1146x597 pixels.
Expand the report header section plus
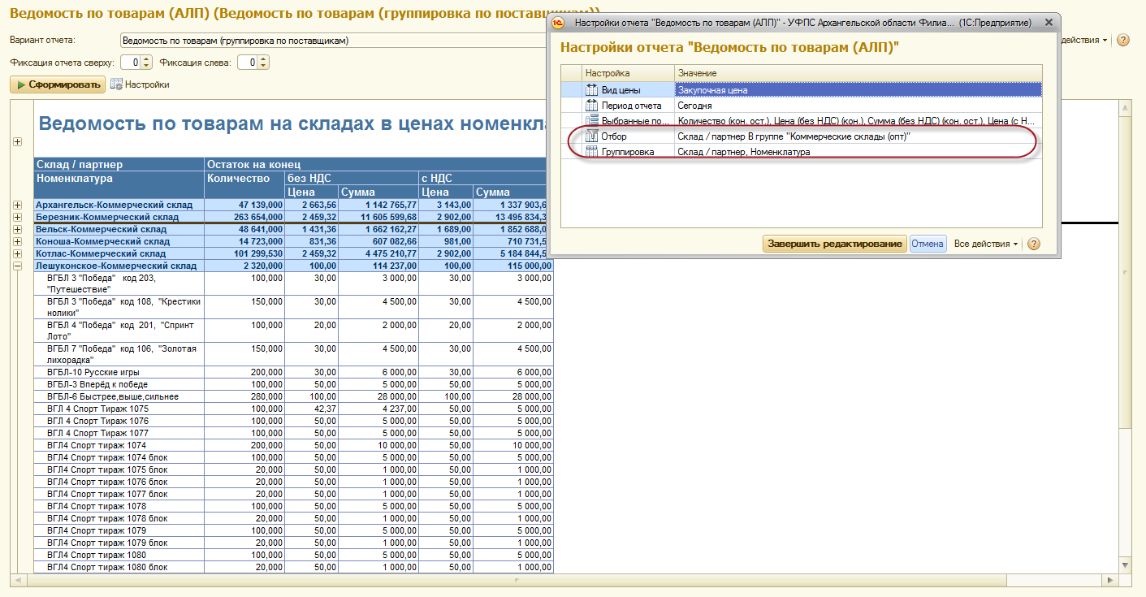point(17,142)
